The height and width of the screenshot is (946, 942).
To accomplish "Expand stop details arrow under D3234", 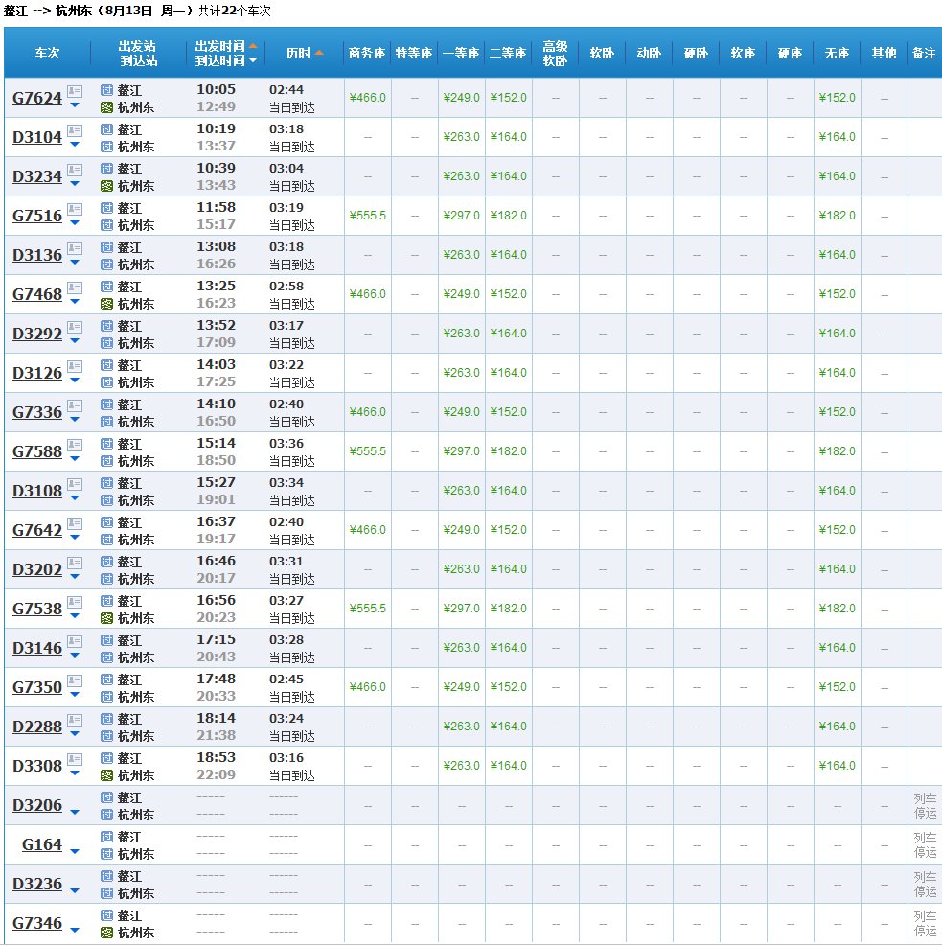I will (75, 184).
